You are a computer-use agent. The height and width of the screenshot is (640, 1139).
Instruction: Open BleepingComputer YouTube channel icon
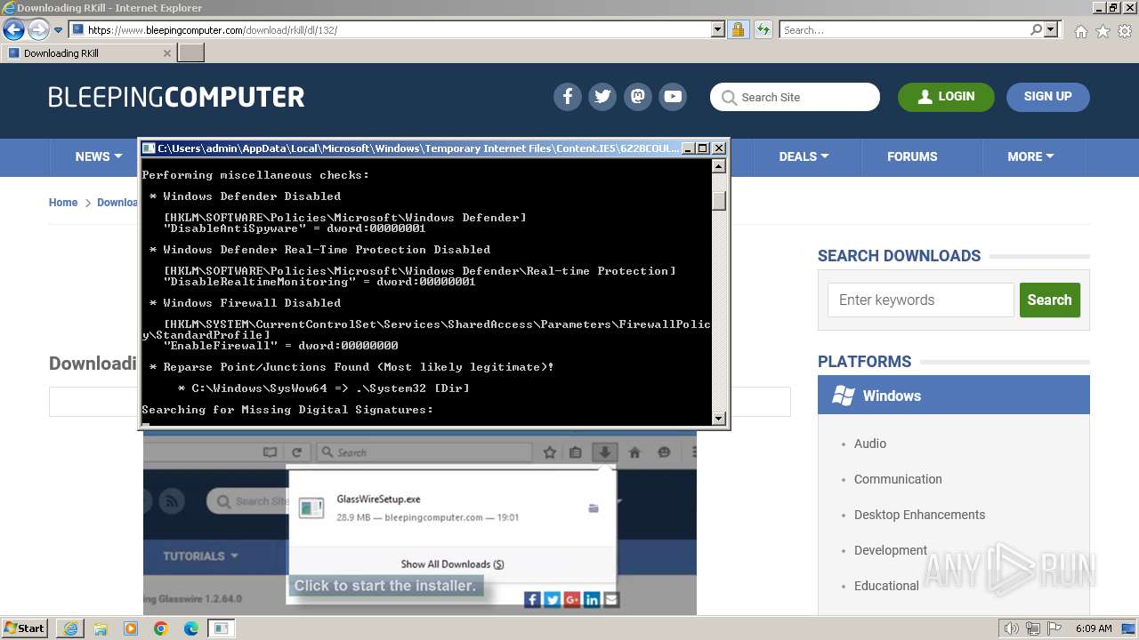674,97
